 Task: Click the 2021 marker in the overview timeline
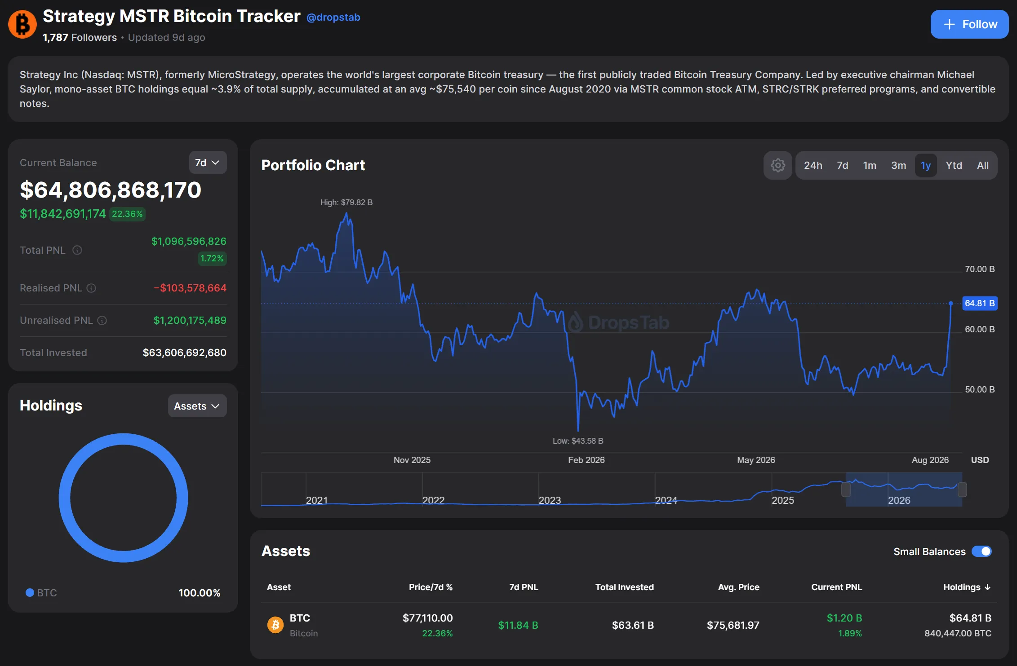click(x=317, y=500)
